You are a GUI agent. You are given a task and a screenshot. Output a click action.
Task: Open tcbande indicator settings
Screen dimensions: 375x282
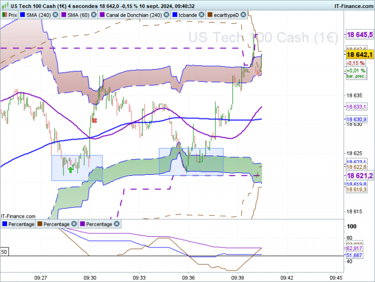click(187, 15)
